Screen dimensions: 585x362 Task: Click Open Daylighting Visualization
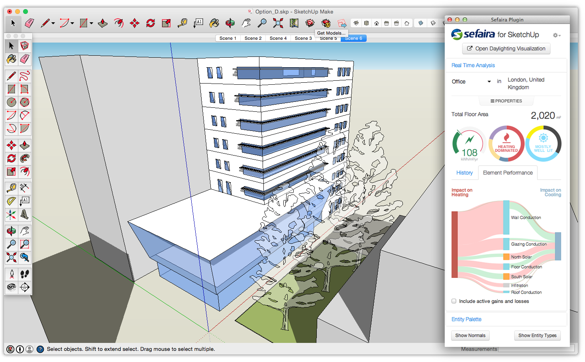click(x=506, y=48)
